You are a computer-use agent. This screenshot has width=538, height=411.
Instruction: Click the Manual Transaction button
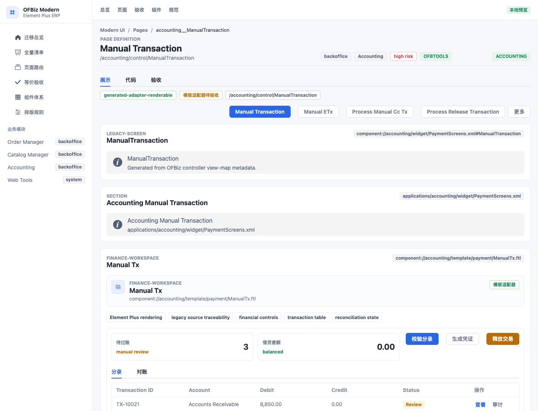pos(260,112)
